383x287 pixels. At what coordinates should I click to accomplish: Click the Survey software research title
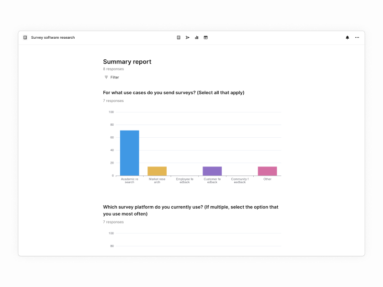click(x=53, y=37)
